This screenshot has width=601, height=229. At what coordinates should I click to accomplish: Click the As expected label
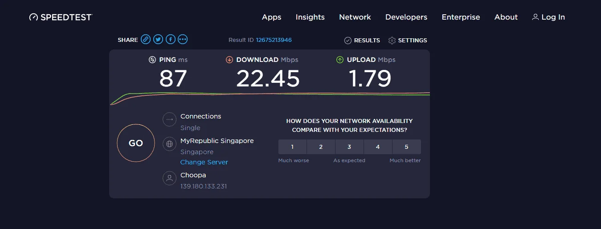(349, 160)
